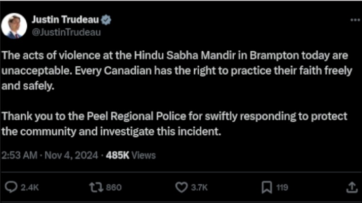
Task: Click the 119 bookmarks count
Action: (282, 188)
